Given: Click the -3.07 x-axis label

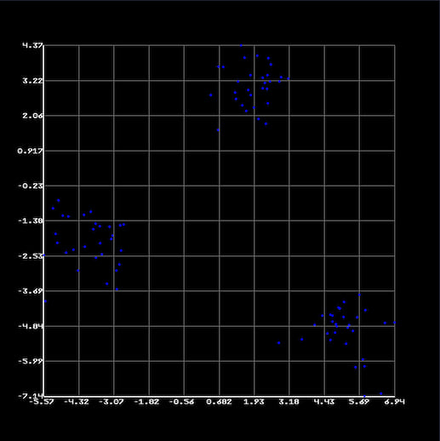Looking at the screenshot, I should [x=111, y=402].
